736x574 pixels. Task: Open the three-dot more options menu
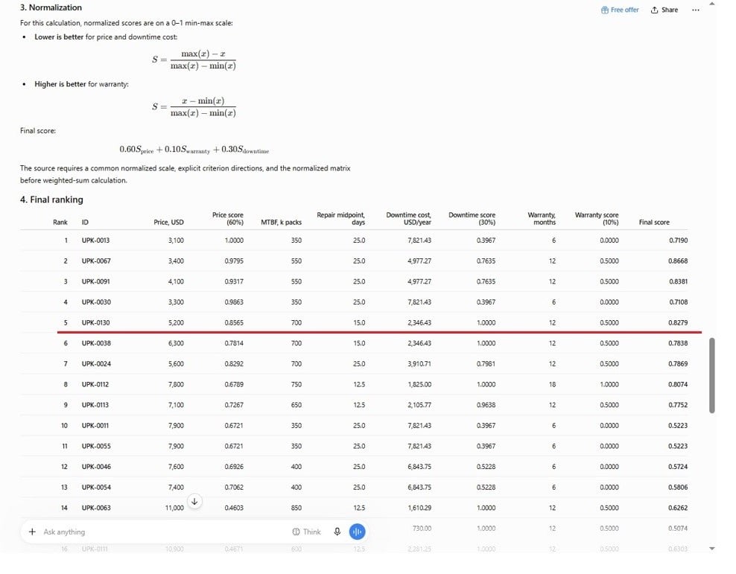pos(696,10)
